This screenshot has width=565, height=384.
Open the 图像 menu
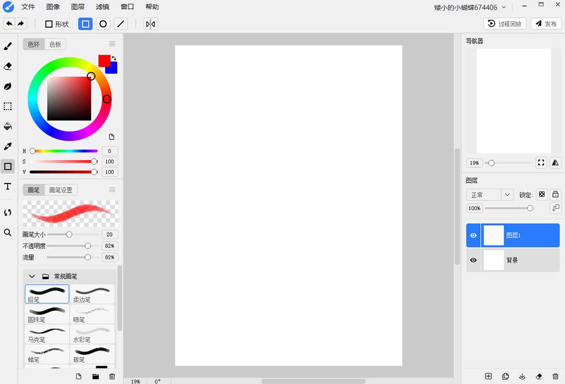(x=53, y=7)
